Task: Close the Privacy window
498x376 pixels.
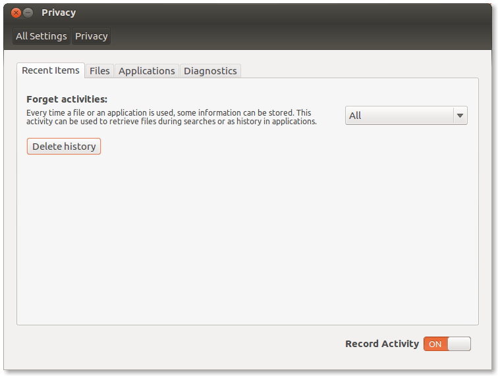Action: click(16, 12)
